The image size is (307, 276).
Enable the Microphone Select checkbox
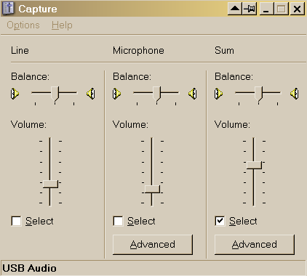click(118, 221)
